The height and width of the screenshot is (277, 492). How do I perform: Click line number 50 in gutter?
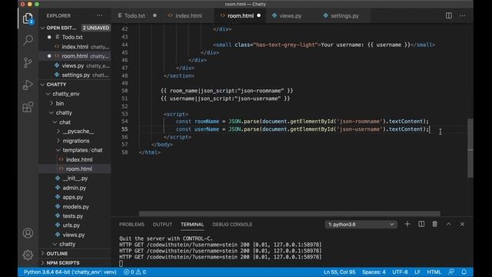(125, 91)
